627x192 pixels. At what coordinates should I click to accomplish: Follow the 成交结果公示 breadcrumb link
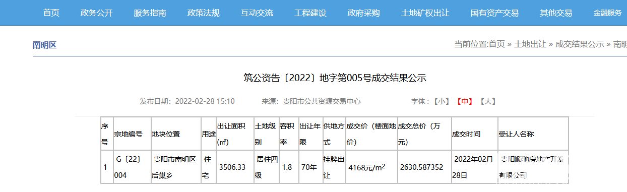pos(580,44)
